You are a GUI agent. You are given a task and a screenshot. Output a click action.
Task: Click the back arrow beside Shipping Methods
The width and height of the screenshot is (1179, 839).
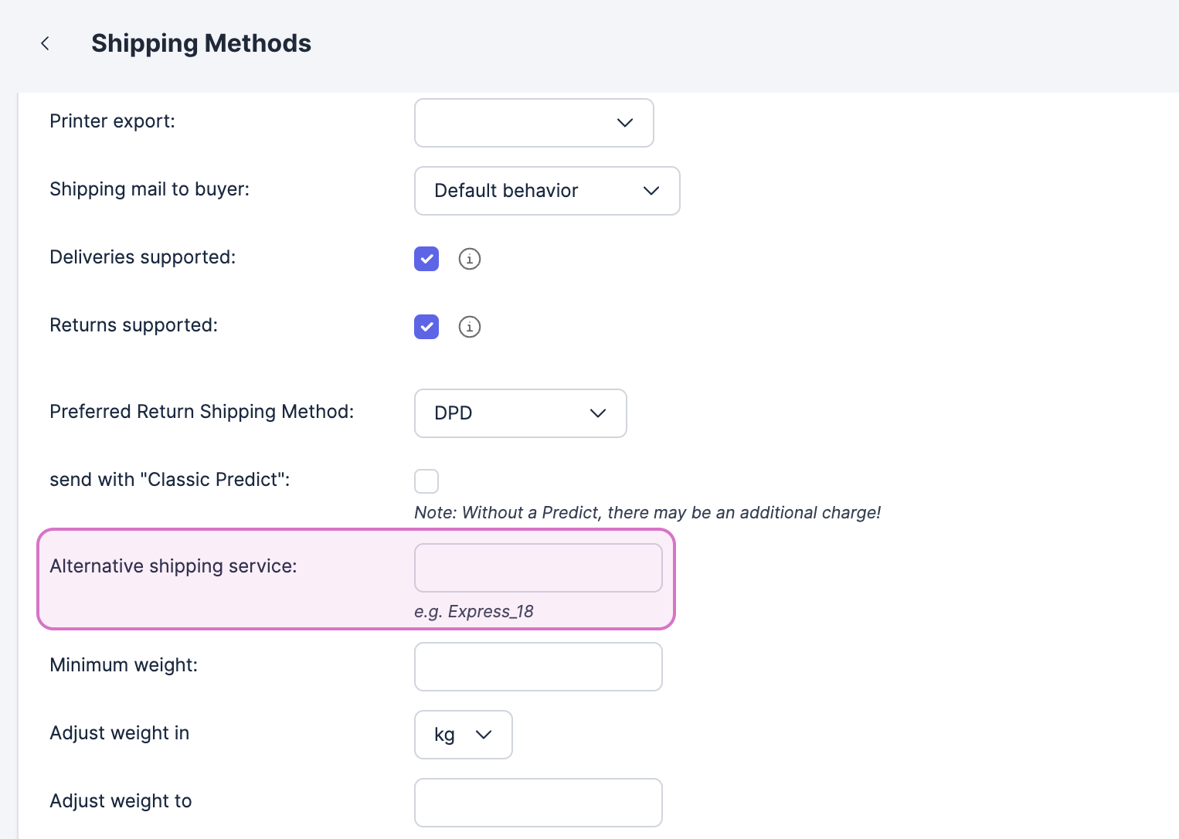[x=45, y=43]
